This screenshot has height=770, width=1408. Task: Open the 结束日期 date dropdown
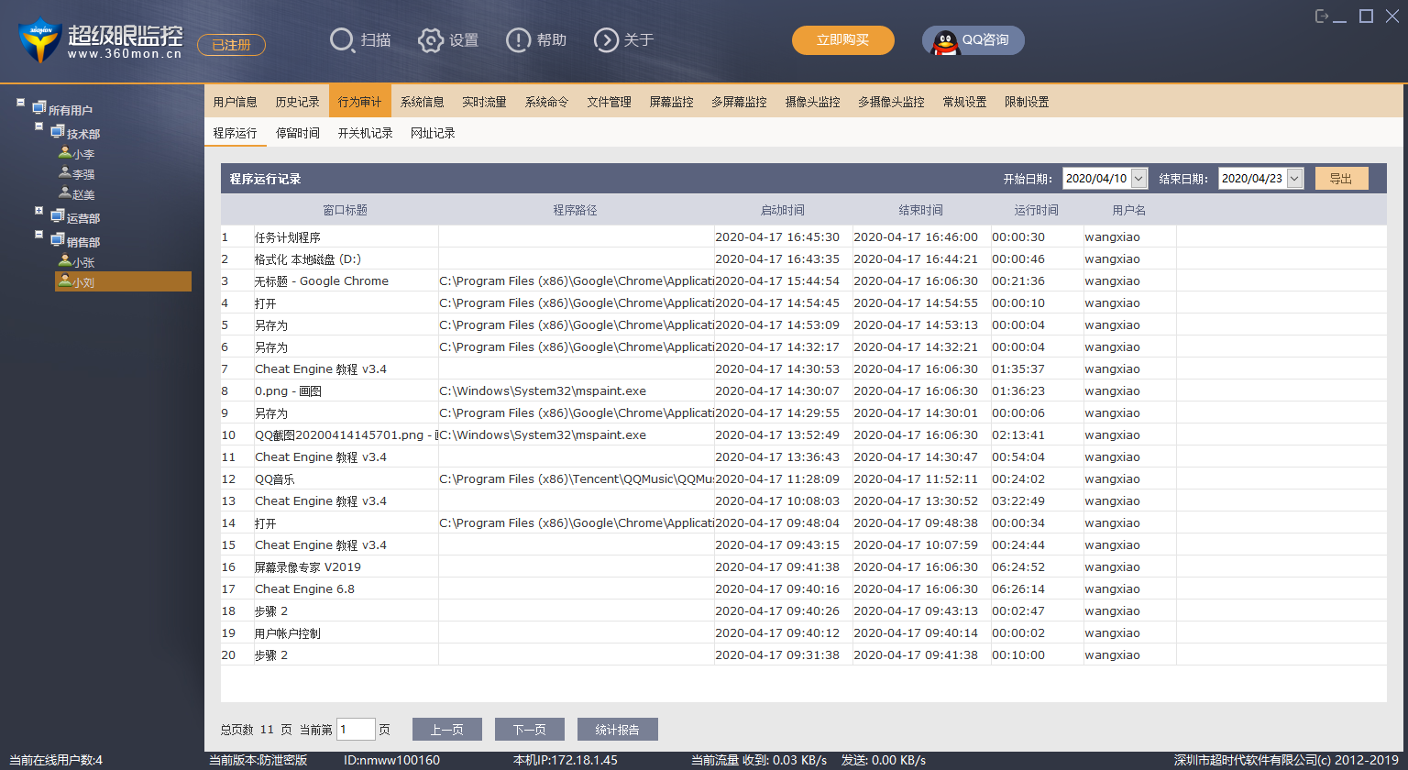point(1294,179)
